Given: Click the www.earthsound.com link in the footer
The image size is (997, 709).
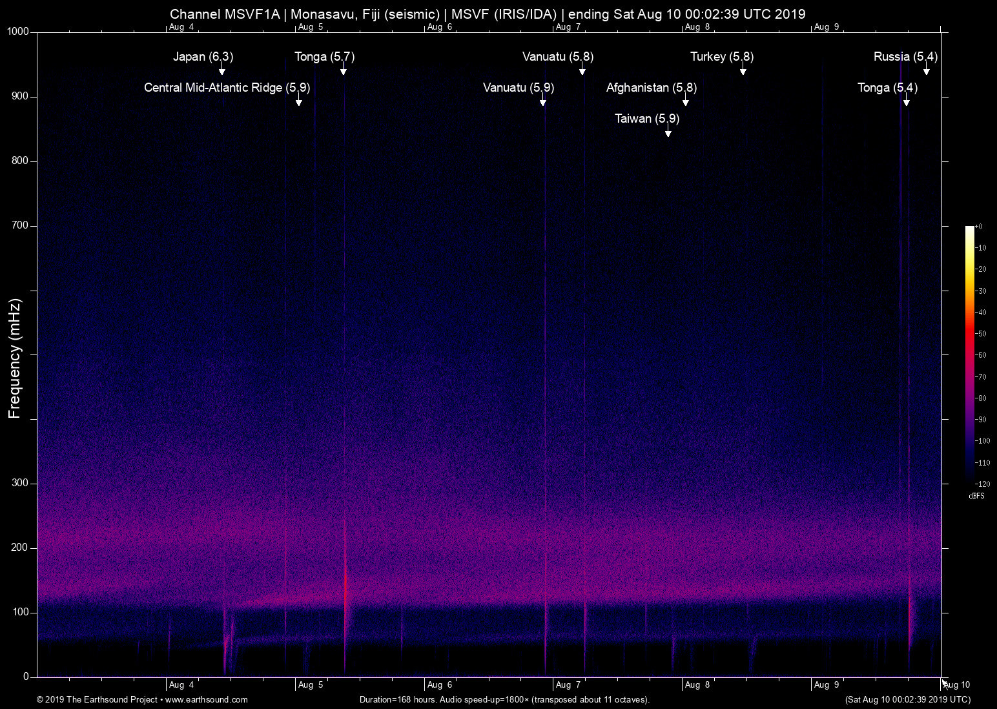Looking at the screenshot, I should (207, 699).
